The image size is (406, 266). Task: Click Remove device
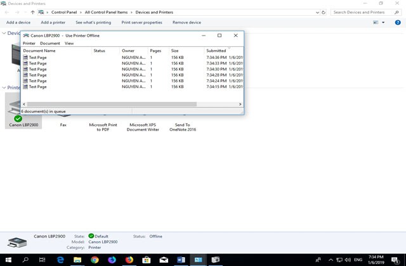[x=187, y=23]
